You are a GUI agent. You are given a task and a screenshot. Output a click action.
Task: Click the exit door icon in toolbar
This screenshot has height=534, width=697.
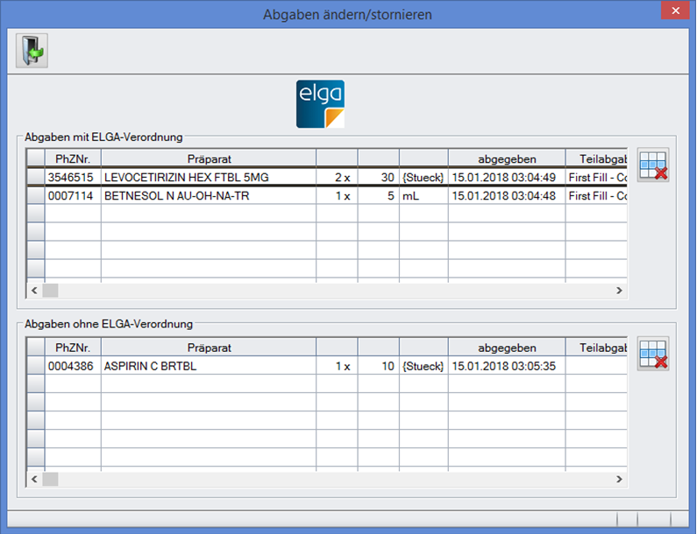click(32, 52)
